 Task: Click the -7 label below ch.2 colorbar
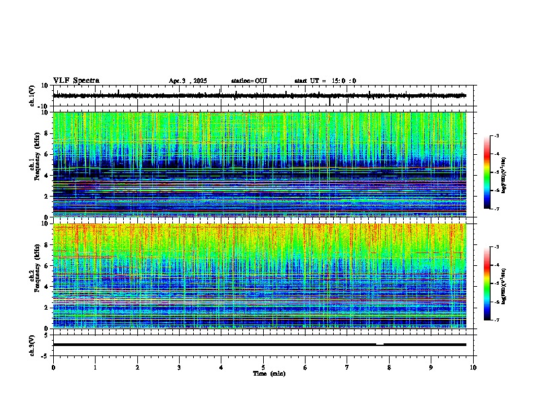(x=497, y=320)
